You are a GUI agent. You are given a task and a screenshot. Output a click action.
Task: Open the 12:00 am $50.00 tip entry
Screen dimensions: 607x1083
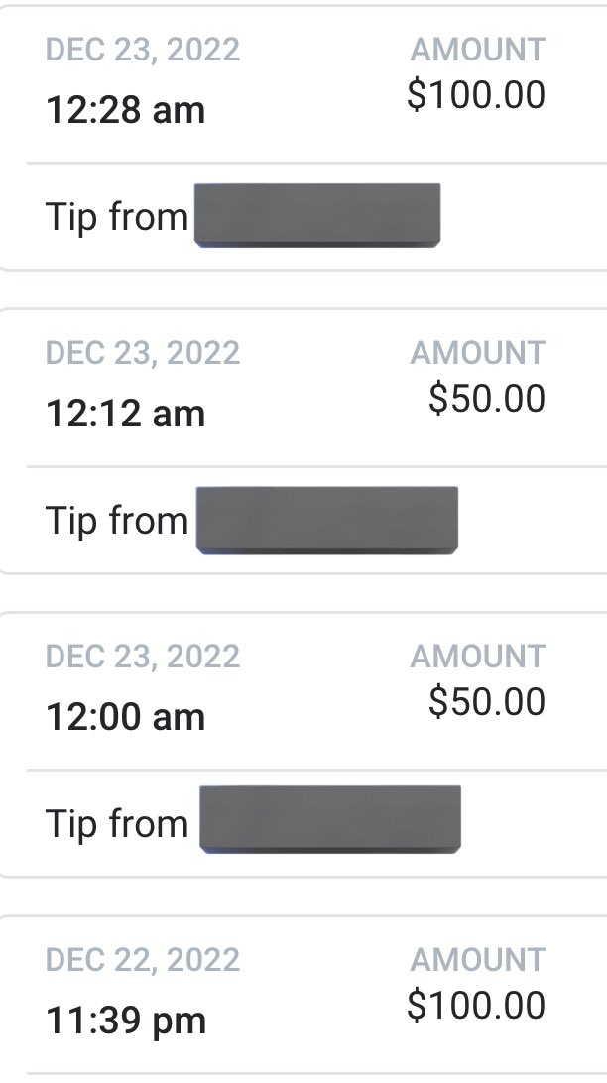[303, 744]
